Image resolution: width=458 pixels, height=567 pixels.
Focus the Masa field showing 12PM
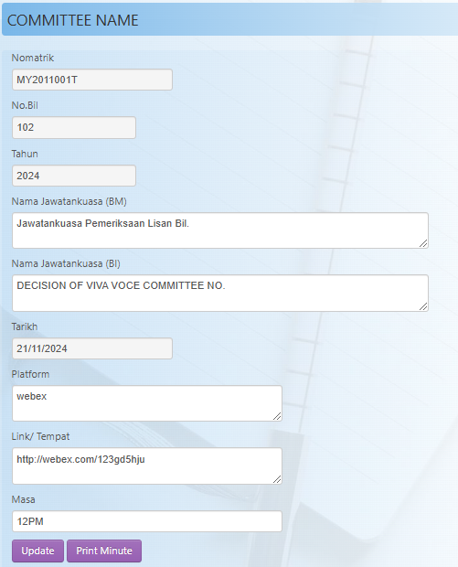pyautogui.click(x=147, y=521)
